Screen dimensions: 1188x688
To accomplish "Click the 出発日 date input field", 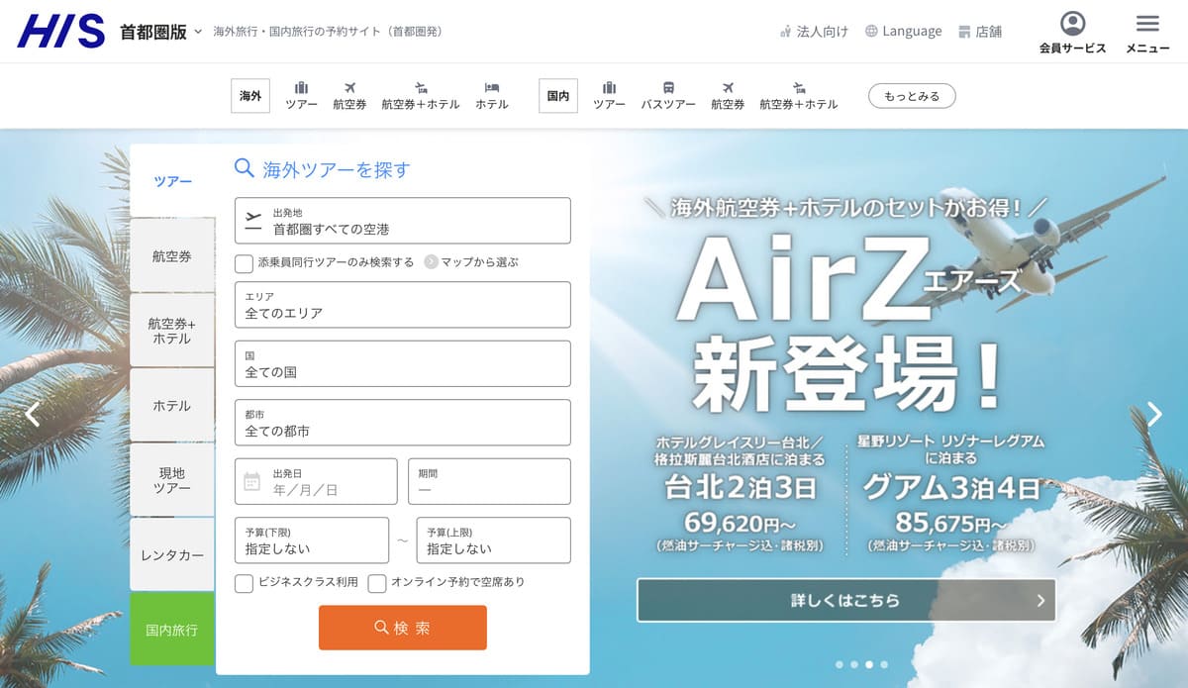I will point(316,481).
